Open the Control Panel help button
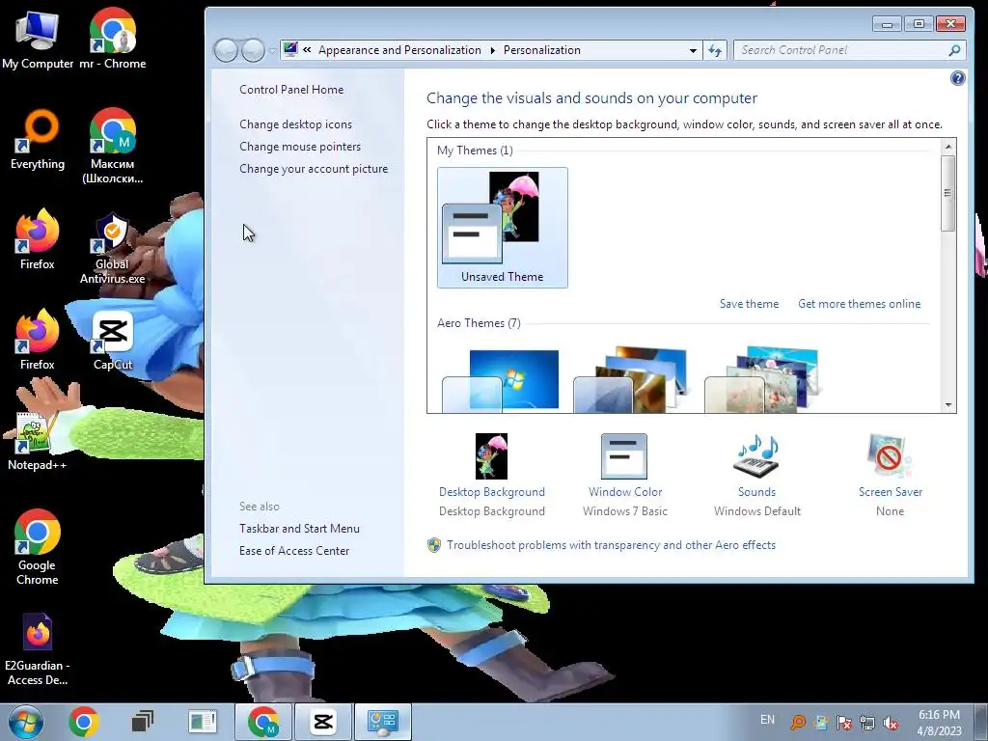Screen dimensions: 988x741 coord(957,78)
